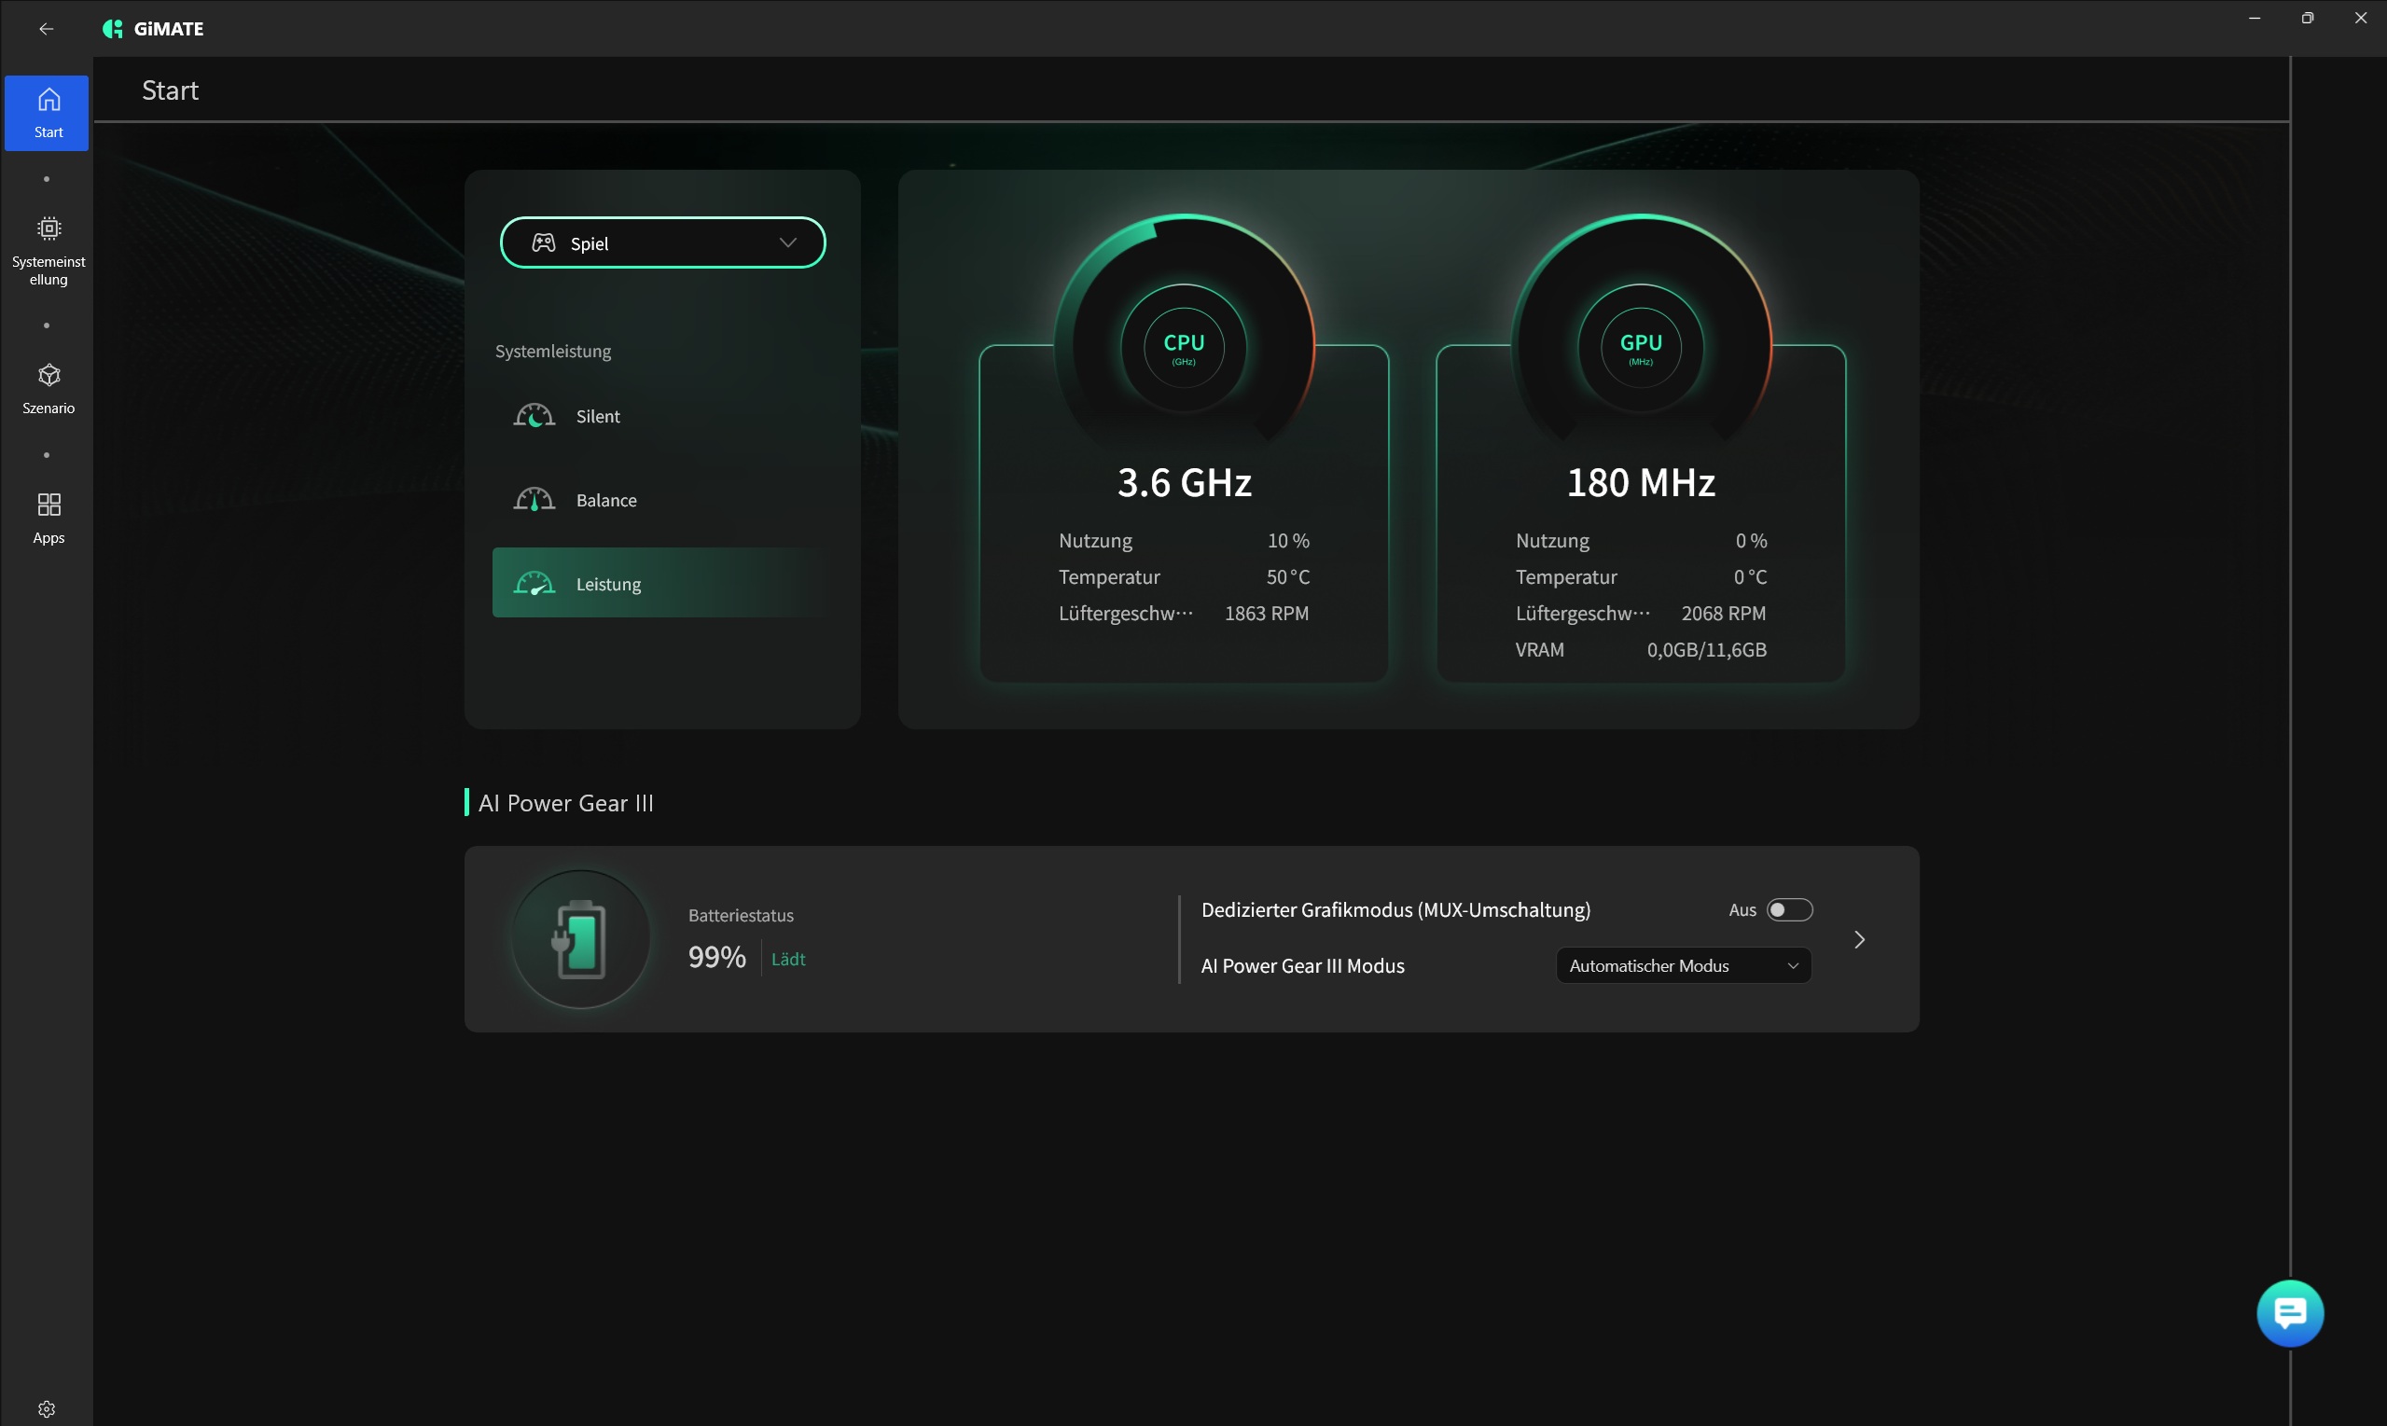Click the chat support bubble icon
Screen dimensions: 2387x1426
pos(2289,1312)
